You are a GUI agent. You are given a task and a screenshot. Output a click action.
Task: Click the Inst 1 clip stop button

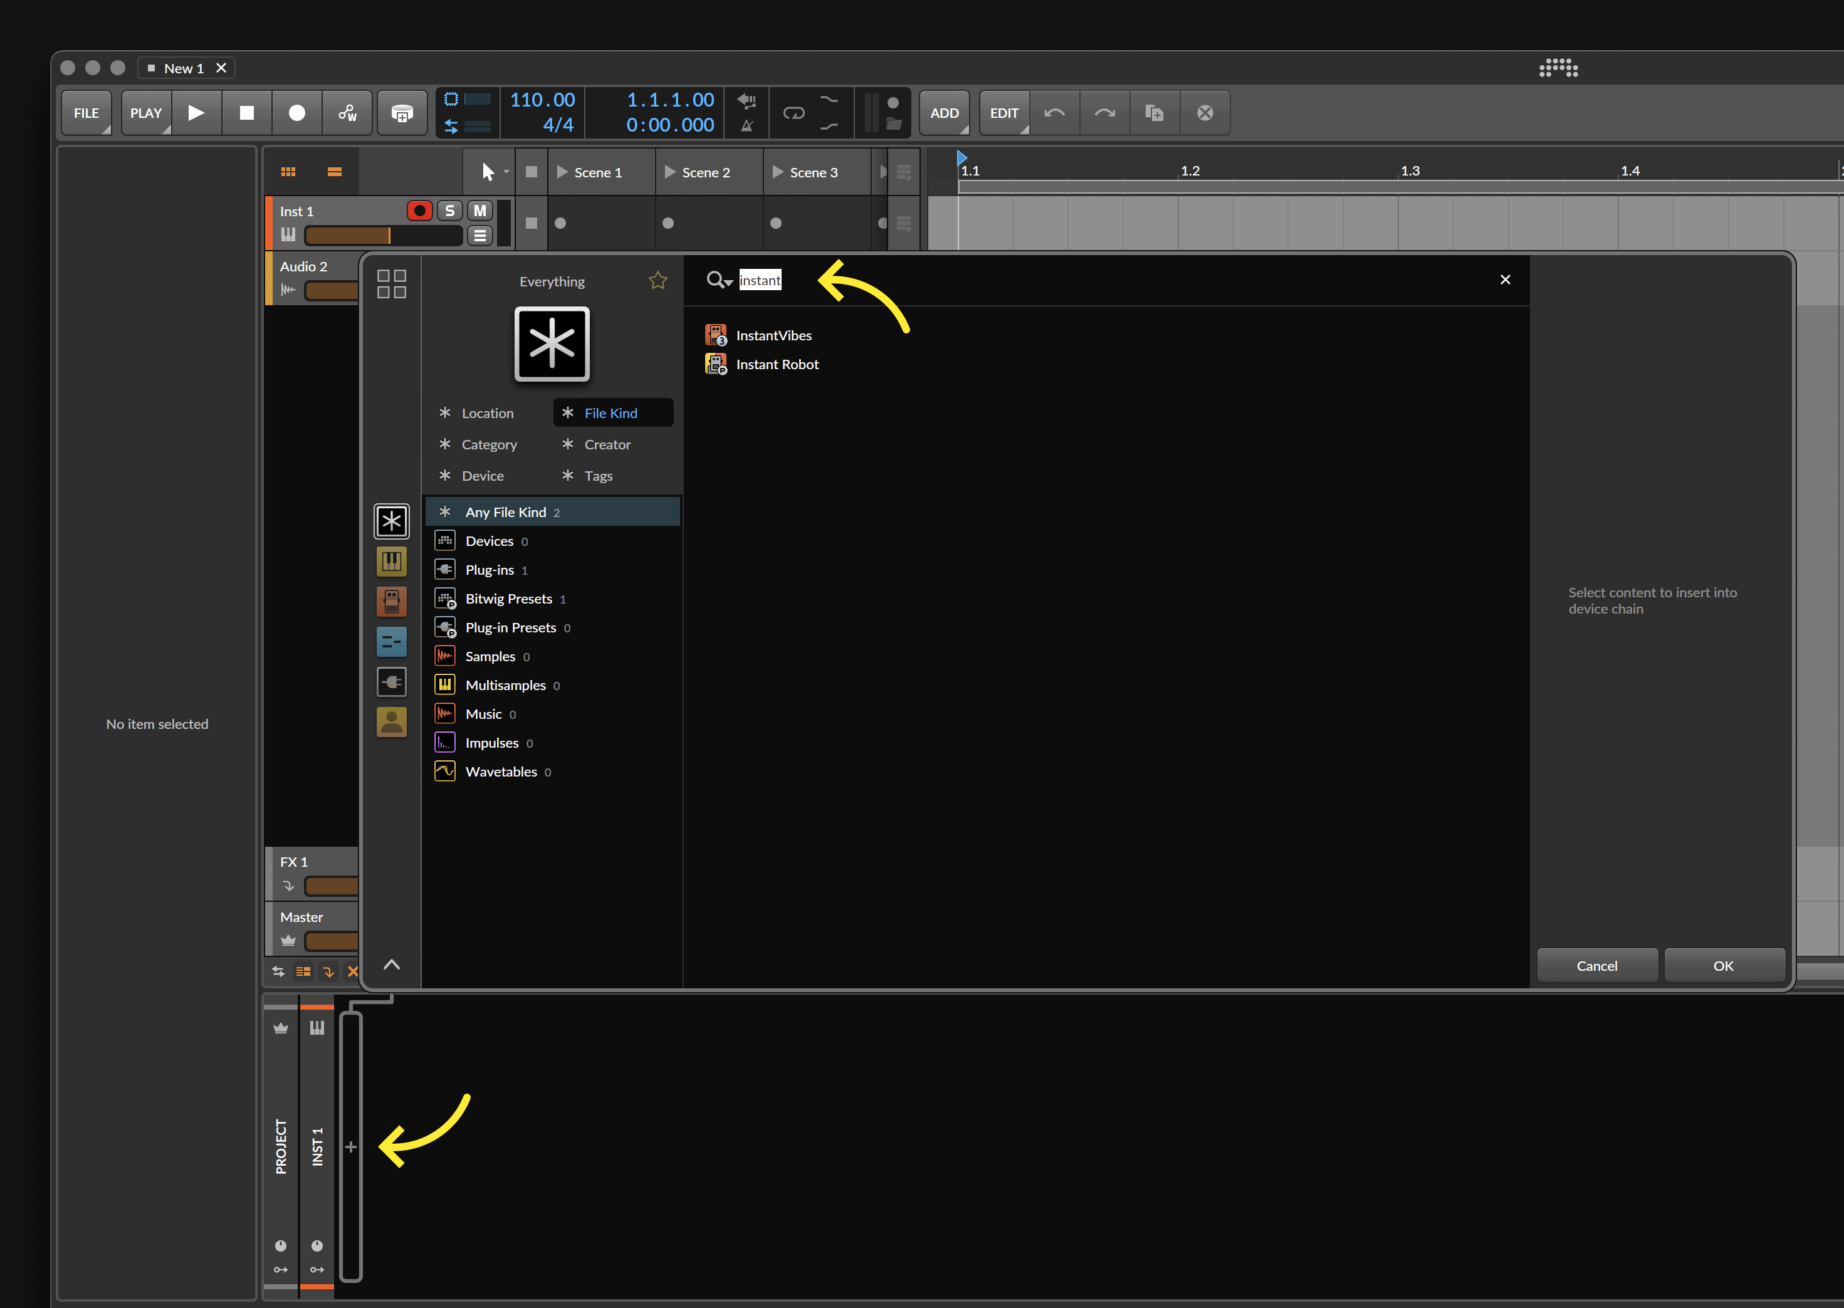pos(532,223)
